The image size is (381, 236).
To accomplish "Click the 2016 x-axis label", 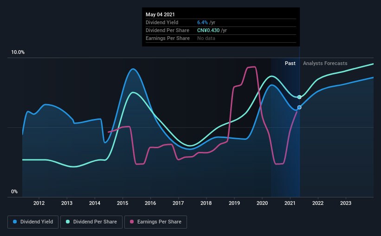I will [x=150, y=203].
